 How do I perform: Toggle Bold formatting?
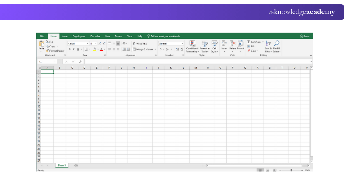pyautogui.click(x=69, y=49)
